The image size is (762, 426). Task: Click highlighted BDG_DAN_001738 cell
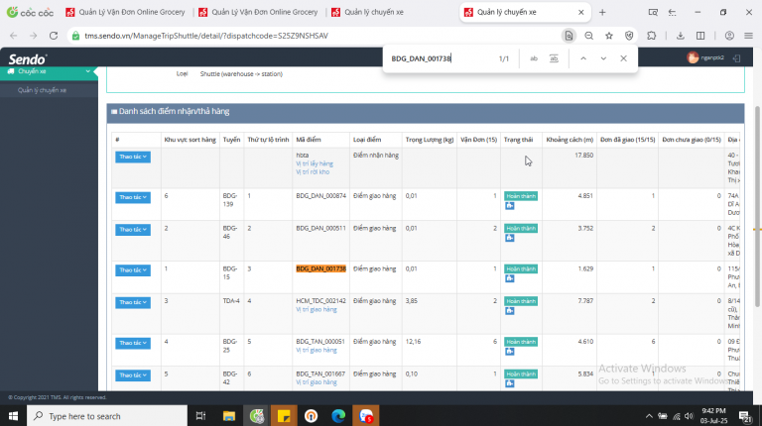point(320,268)
